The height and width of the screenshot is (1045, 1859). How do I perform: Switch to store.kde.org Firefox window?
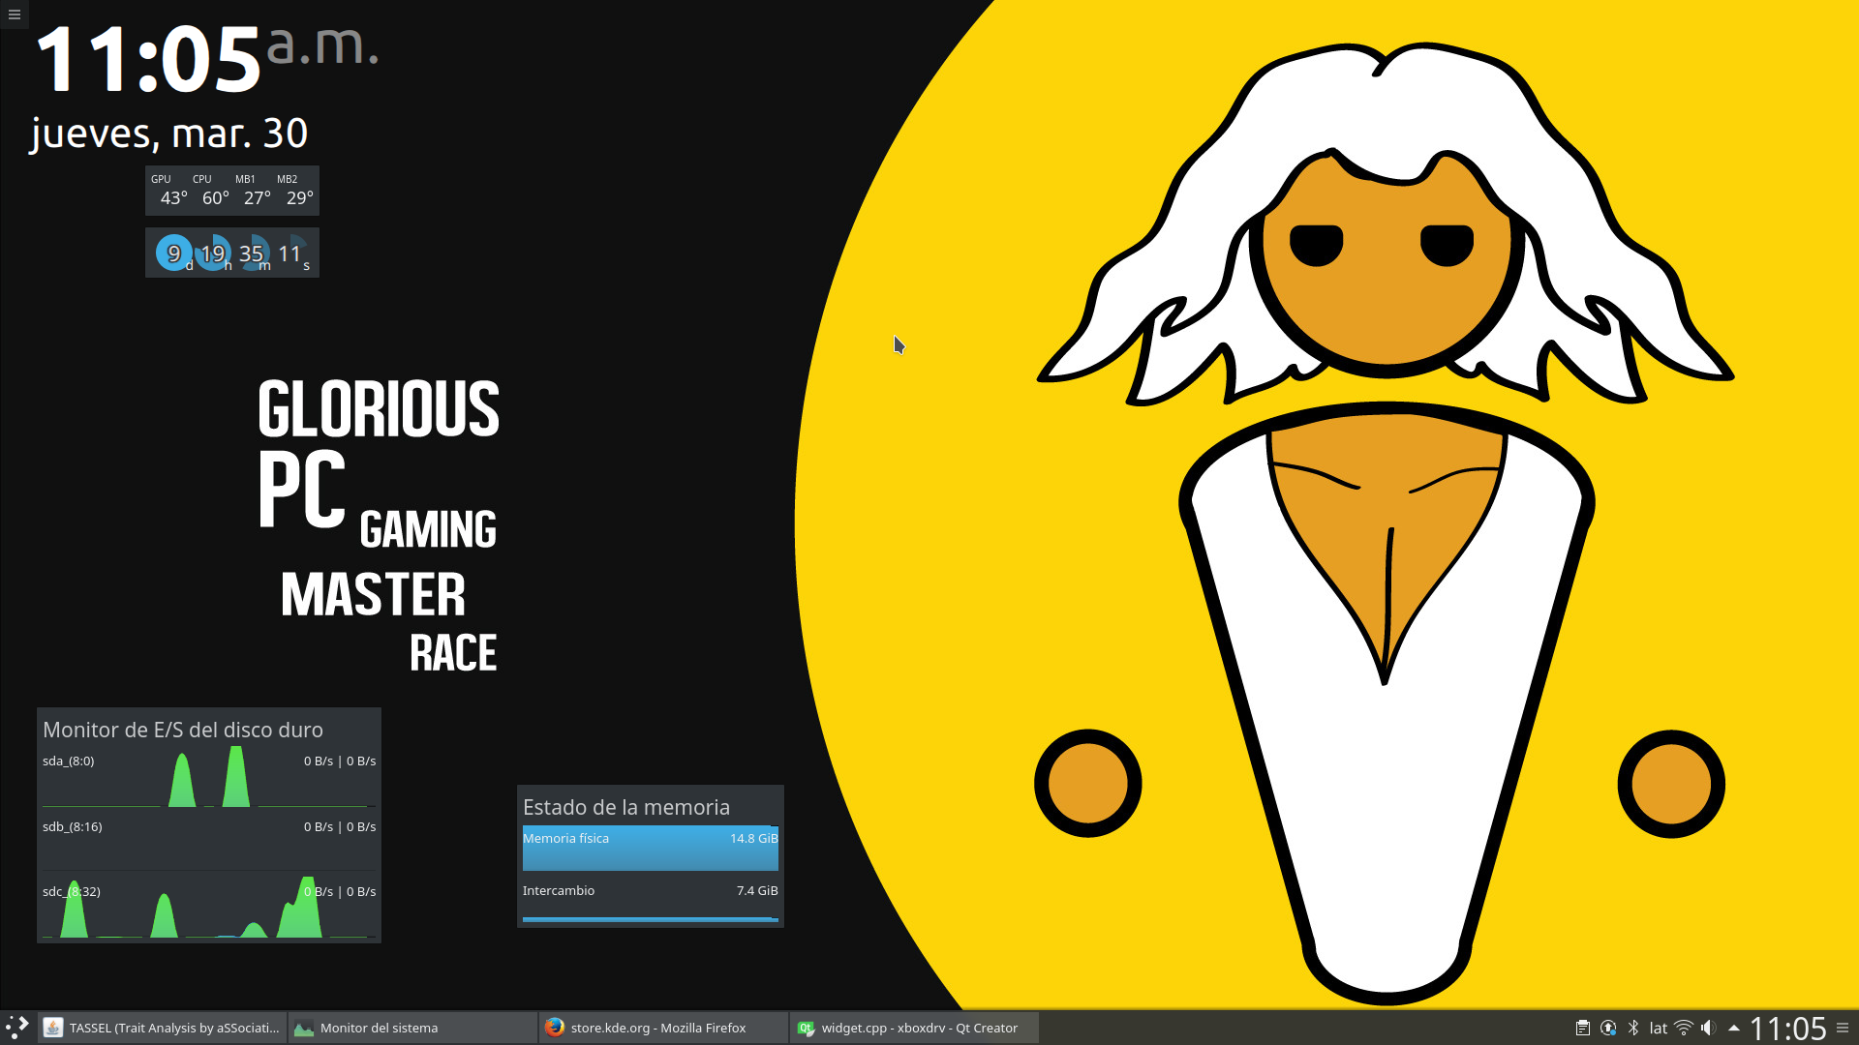[x=664, y=1028]
